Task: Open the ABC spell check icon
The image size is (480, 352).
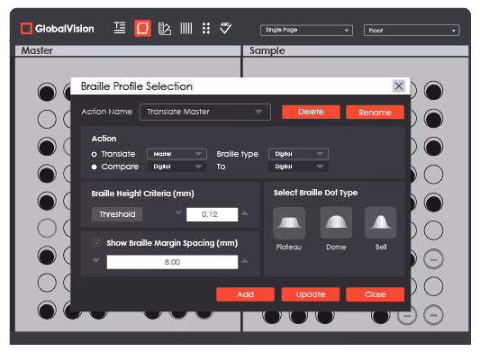Action: [226, 28]
